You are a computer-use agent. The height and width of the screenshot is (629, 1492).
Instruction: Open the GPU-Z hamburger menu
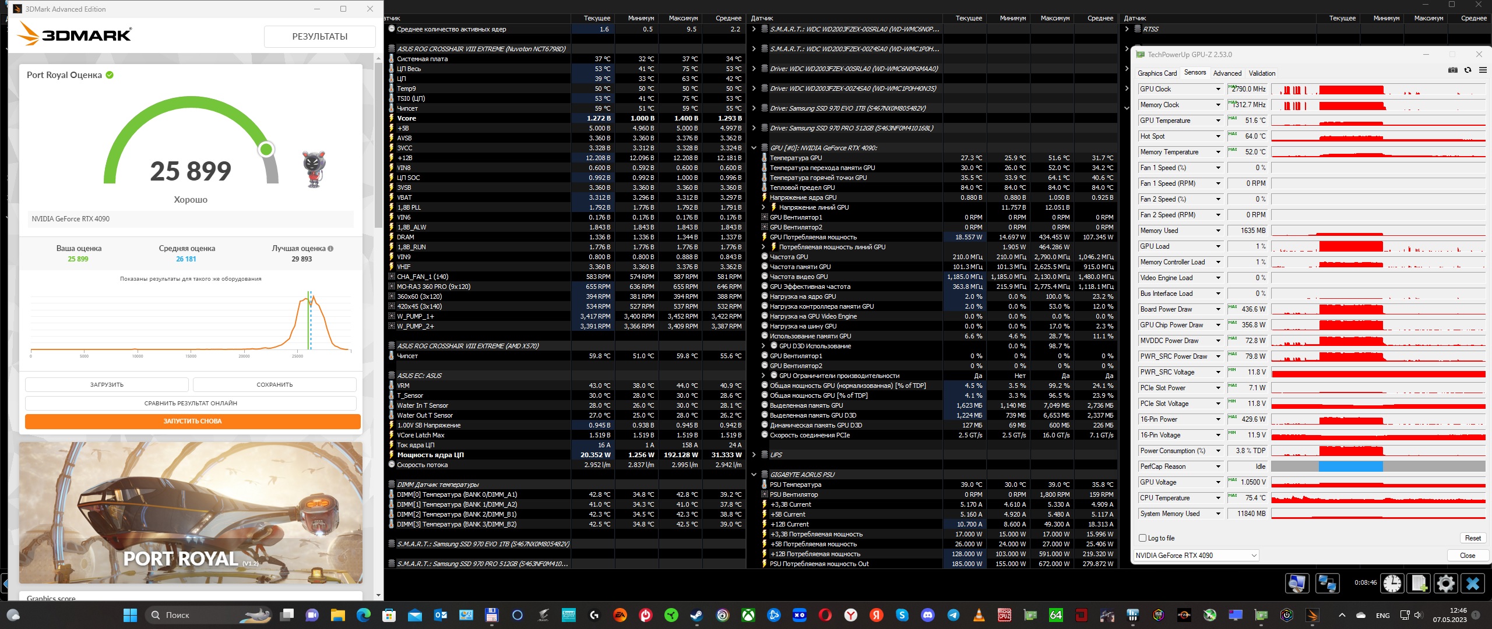click(x=1483, y=70)
